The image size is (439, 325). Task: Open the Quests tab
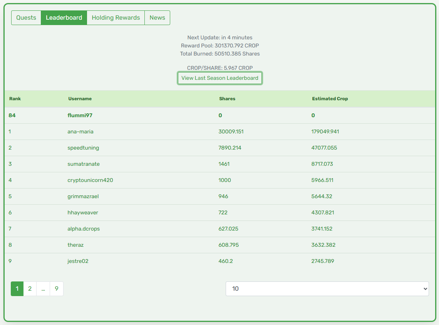pyautogui.click(x=26, y=18)
